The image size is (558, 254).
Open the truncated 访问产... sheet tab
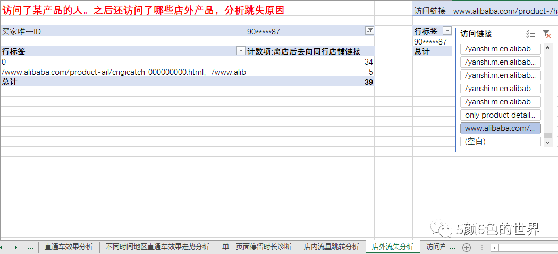(x=436, y=247)
